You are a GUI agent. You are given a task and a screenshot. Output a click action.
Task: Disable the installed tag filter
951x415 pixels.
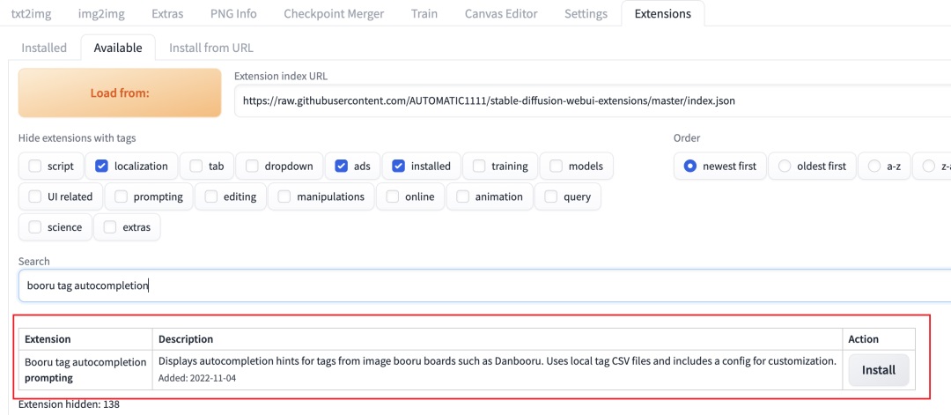[x=399, y=166]
